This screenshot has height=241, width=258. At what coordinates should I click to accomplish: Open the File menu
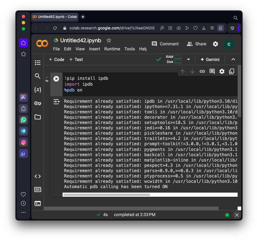(56, 49)
